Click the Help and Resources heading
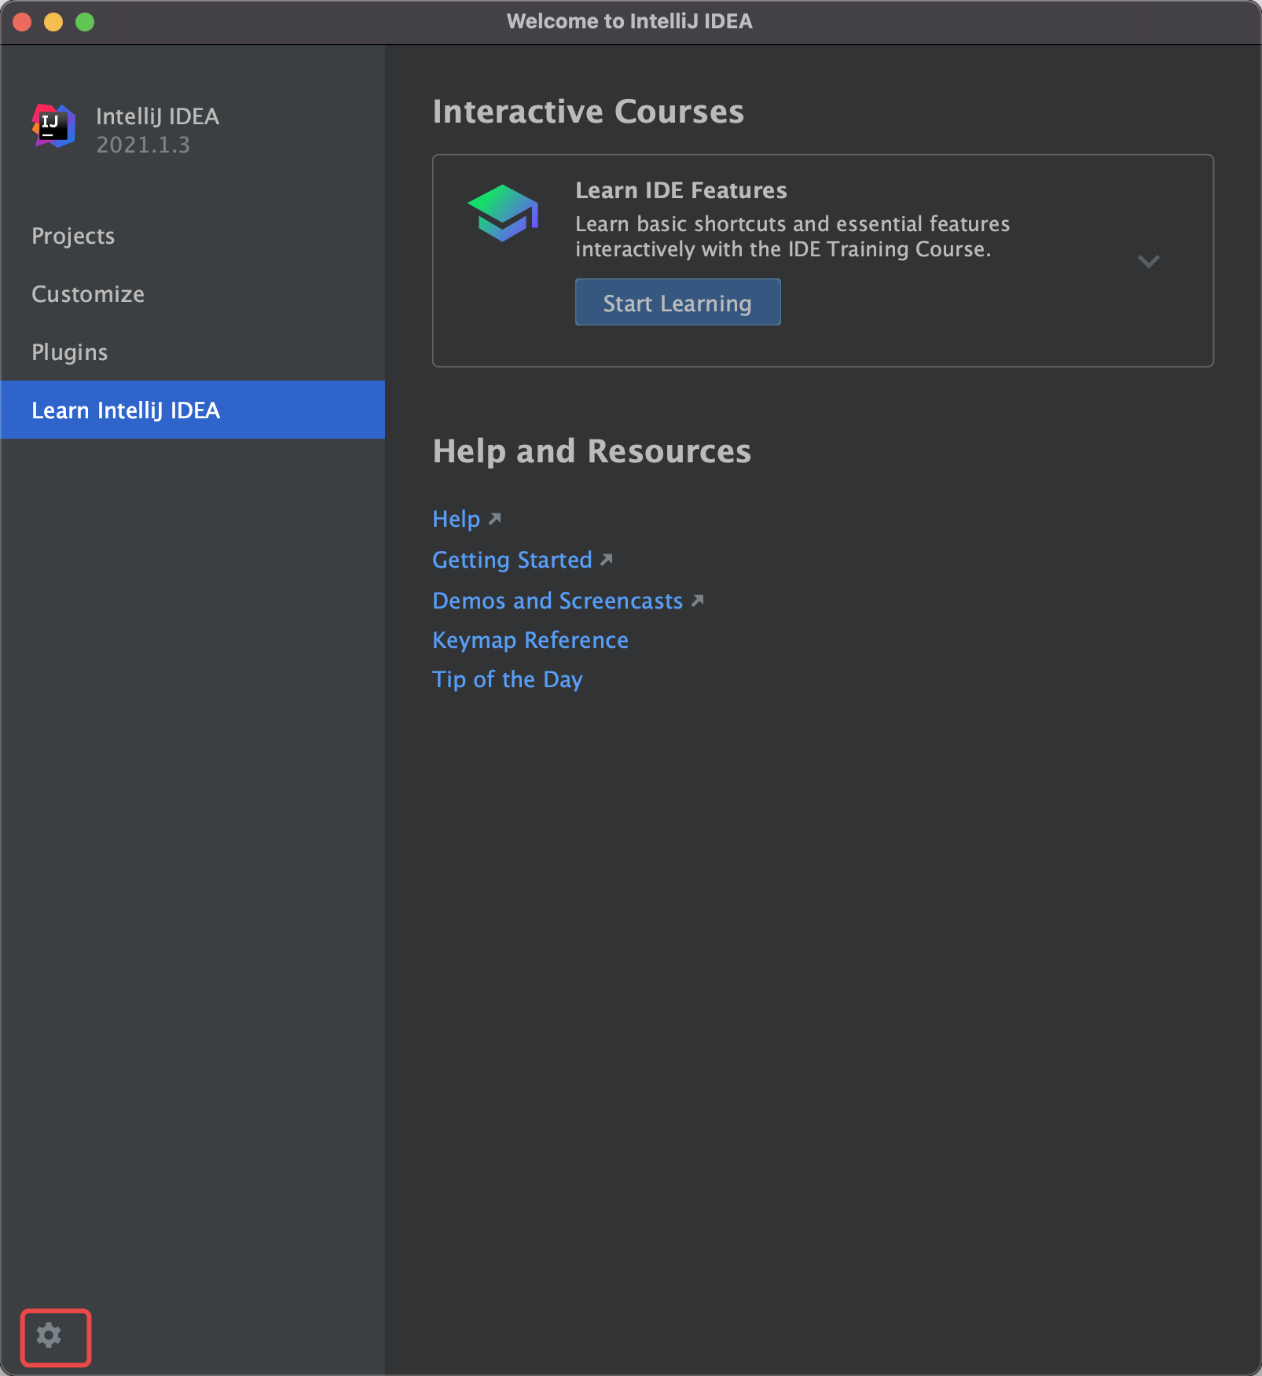The image size is (1262, 1376). (x=592, y=451)
